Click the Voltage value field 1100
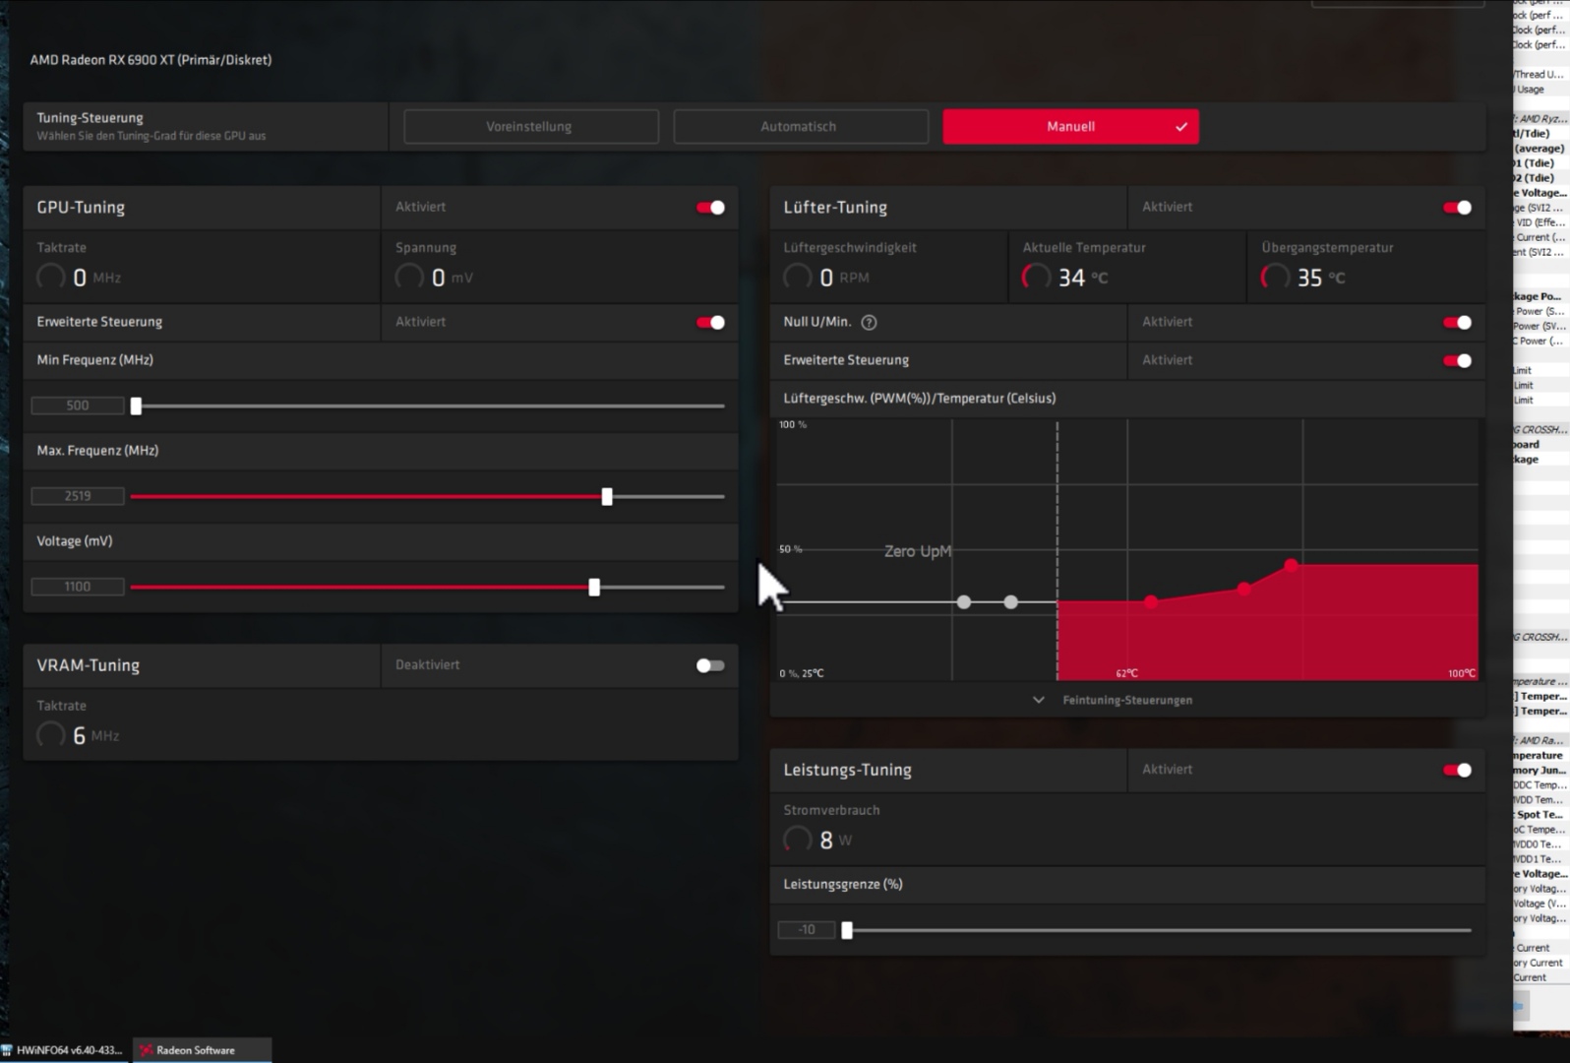Screen dimensions: 1570x1063 pos(78,587)
